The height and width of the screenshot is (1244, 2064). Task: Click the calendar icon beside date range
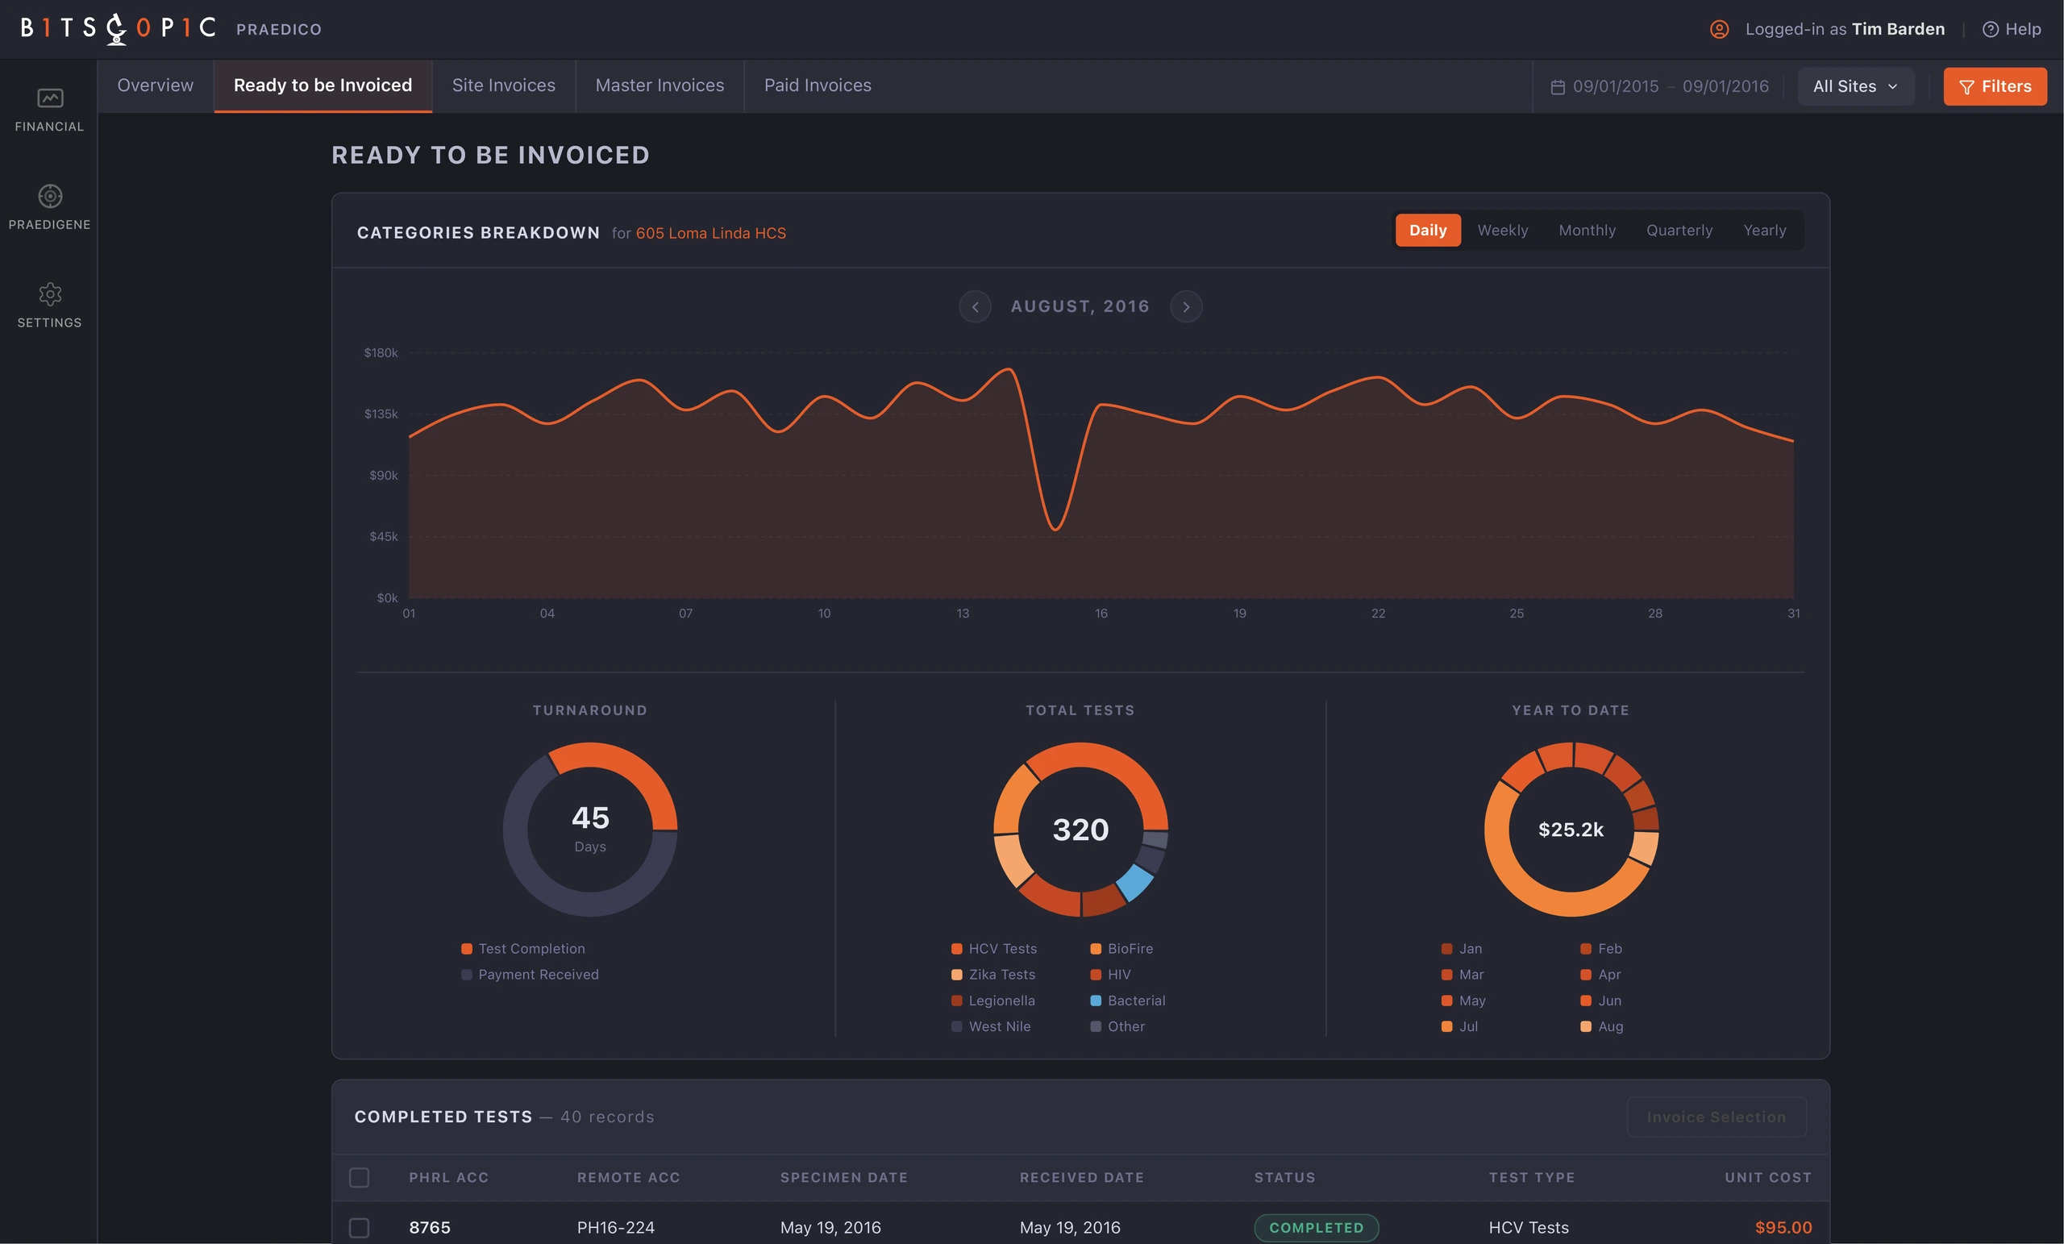(1557, 86)
